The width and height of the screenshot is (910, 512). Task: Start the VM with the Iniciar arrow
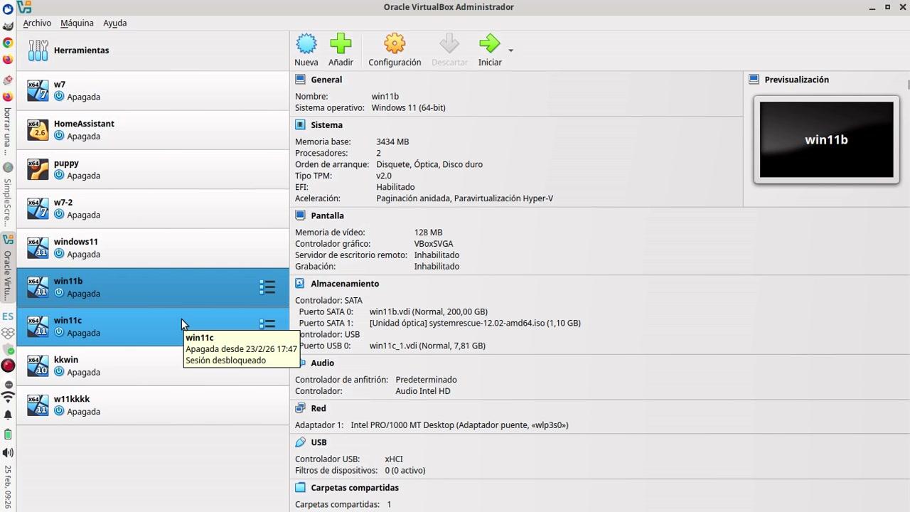click(490, 50)
